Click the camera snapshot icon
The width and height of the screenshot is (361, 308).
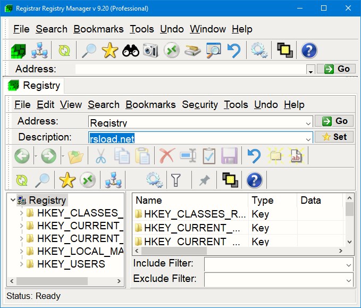point(150,51)
